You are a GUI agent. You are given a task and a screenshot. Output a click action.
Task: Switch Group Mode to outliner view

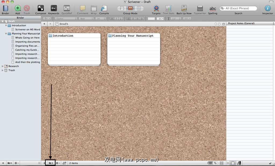click(139, 8)
